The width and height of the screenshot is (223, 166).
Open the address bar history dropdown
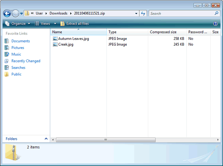(x=136, y=13)
